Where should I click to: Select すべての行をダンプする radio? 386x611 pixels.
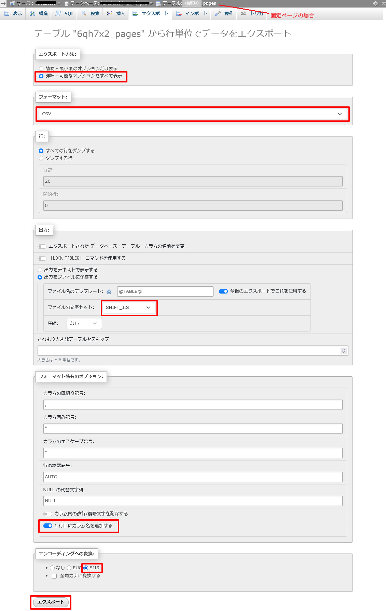click(41, 151)
